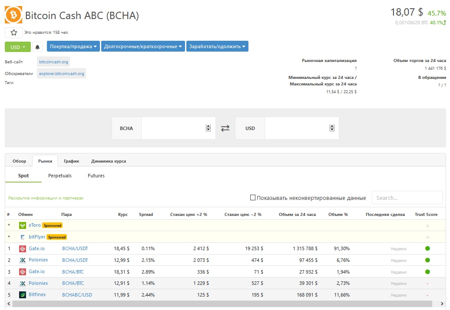
Task: Expand the Заработать/одолжить dropdown
Action: 217,46
